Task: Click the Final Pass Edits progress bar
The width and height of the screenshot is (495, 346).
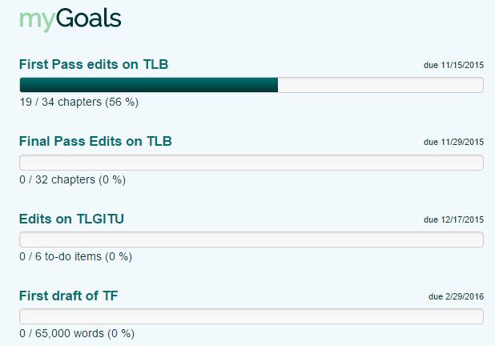Action: (x=251, y=163)
